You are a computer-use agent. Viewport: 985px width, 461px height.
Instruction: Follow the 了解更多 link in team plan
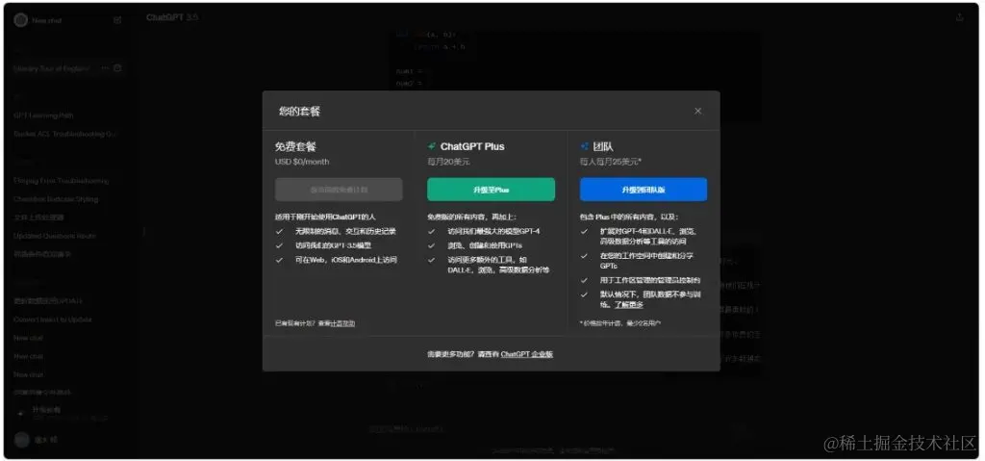pyautogui.click(x=628, y=304)
